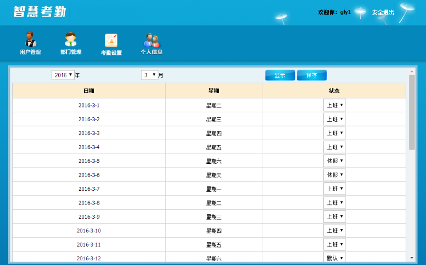The height and width of the screenshot is (265, 426).
Task: Open status dropdown for 2016-3-4
Action: click(x=335, y=147)
